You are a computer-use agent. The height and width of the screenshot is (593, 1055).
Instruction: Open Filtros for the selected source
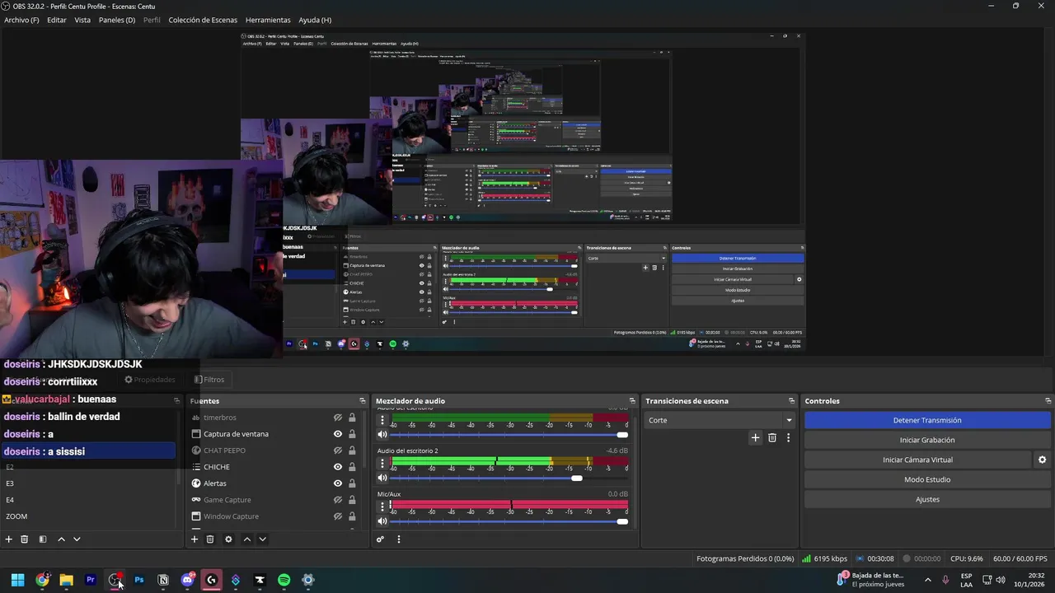tap(209, 380)
